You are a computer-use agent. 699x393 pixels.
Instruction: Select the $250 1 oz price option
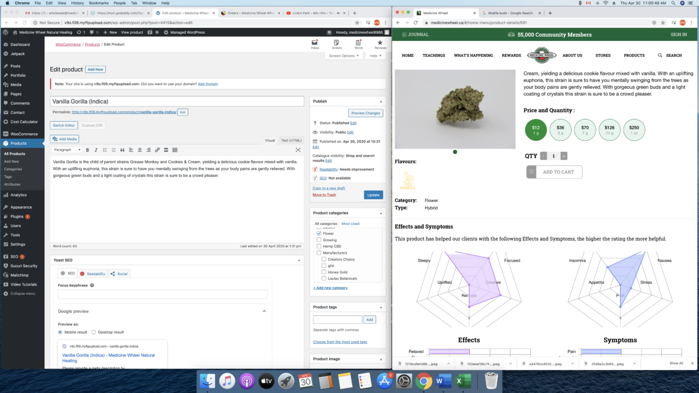(634, 129)
